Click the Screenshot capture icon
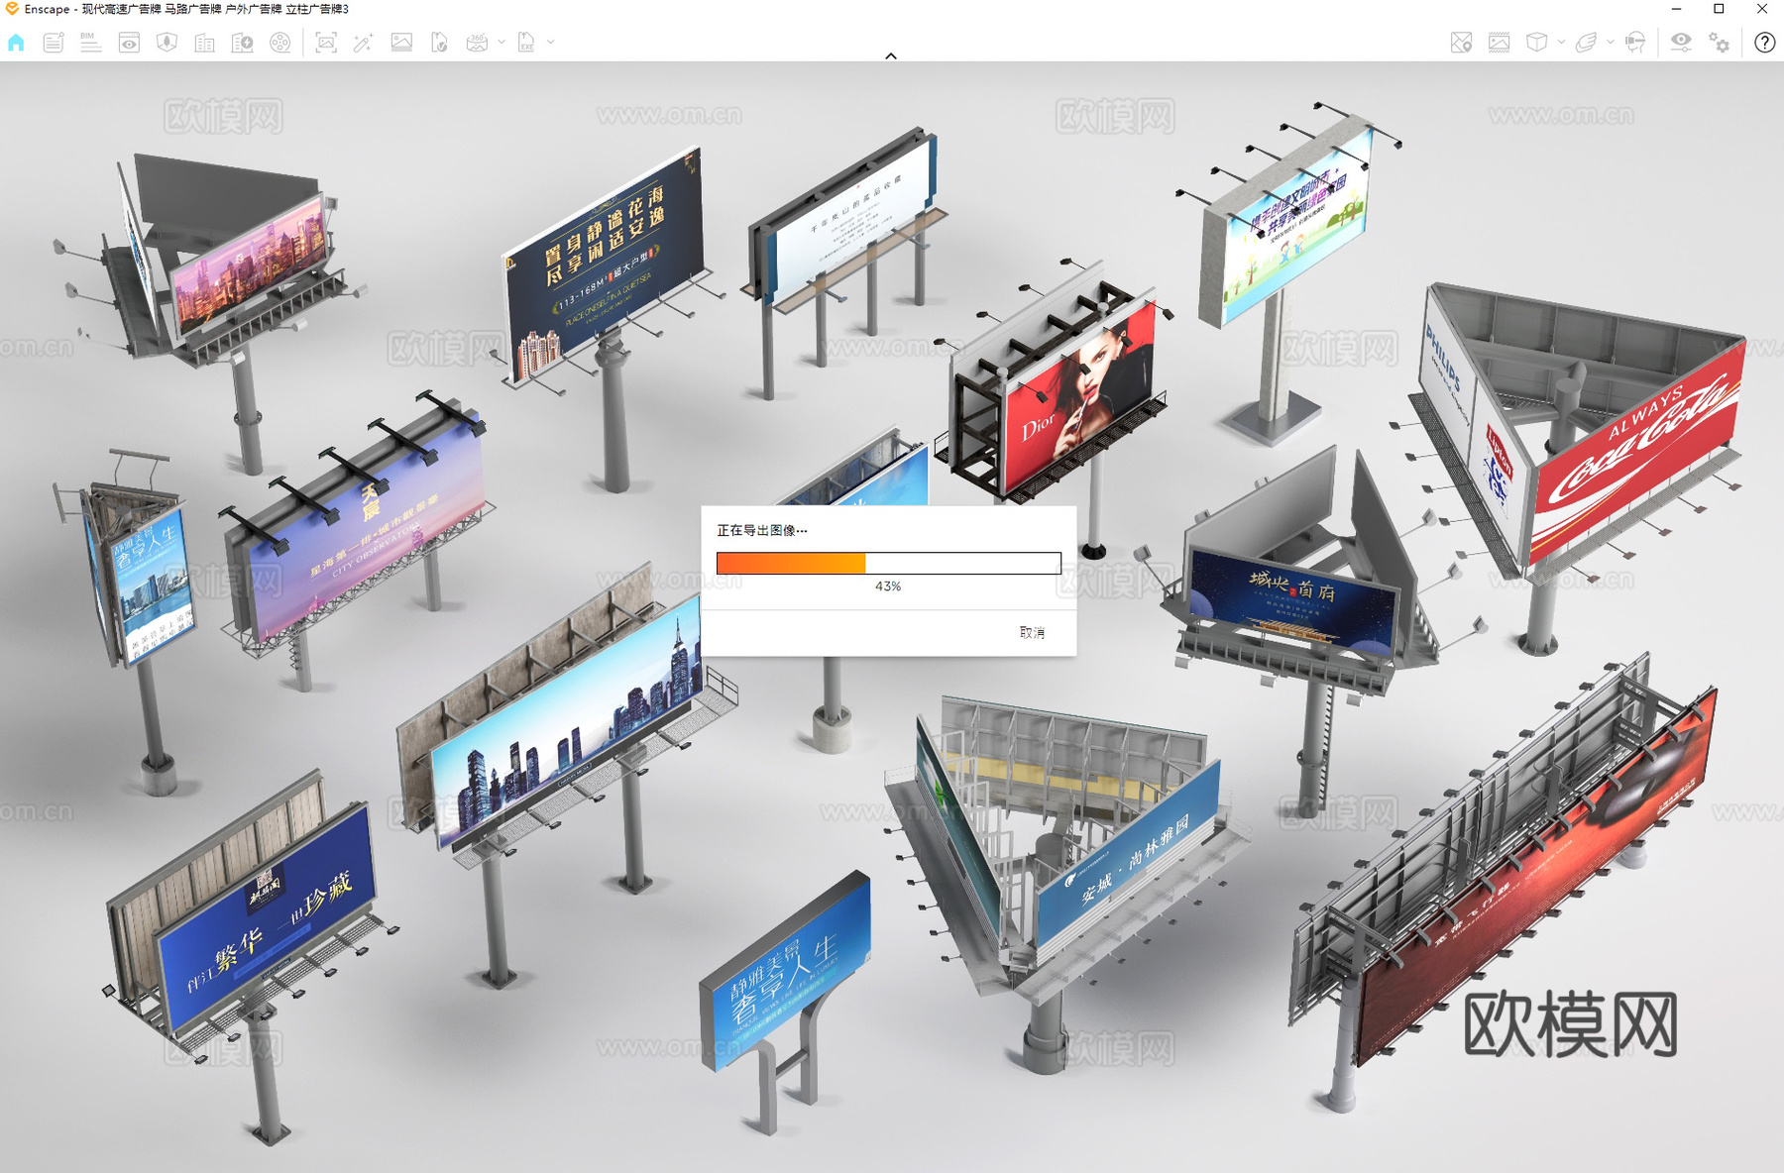The width and height of the screenshot is (1784, 1173). click(x=326, y=43)
